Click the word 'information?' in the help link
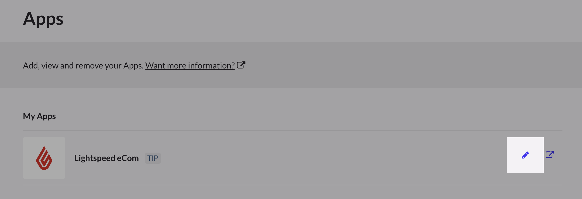This screenshot has height=199, width=582. pyautogui.click(x=211, y=65)
